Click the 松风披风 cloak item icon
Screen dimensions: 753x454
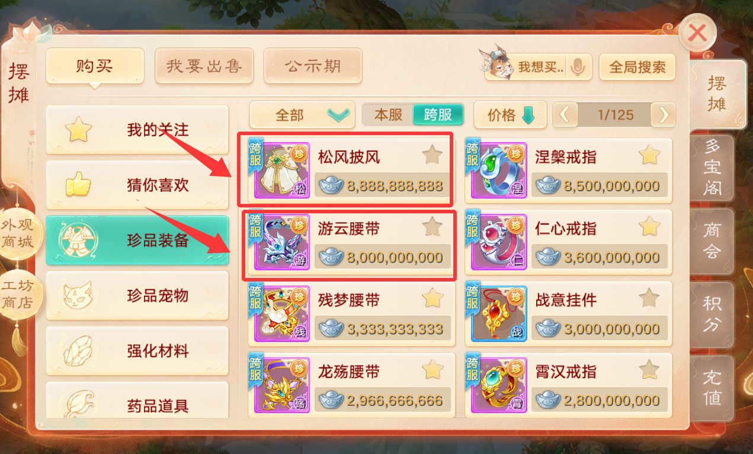click(282, 170)
